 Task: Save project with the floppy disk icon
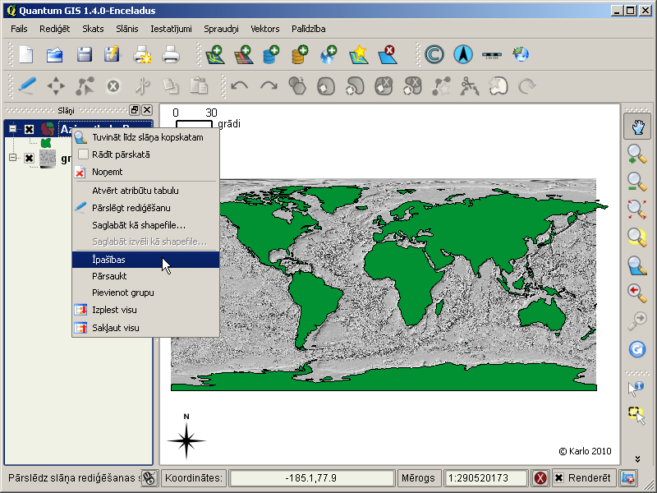click(85, 54)
